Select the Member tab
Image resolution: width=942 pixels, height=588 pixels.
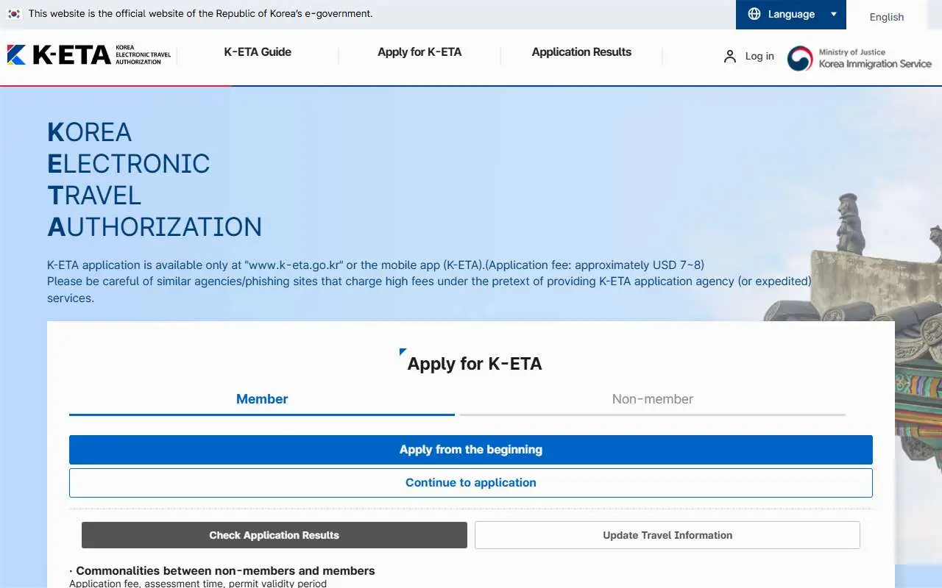click(x=262, y=400)
